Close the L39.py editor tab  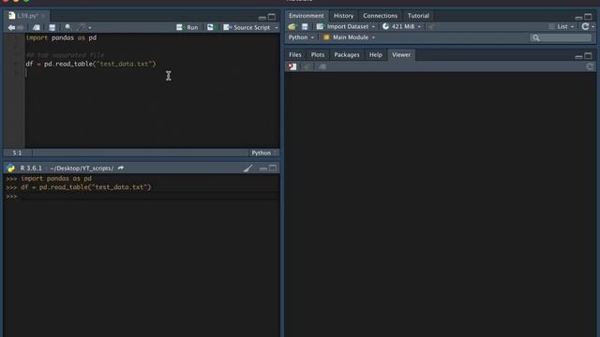click(x=43, y=16)
